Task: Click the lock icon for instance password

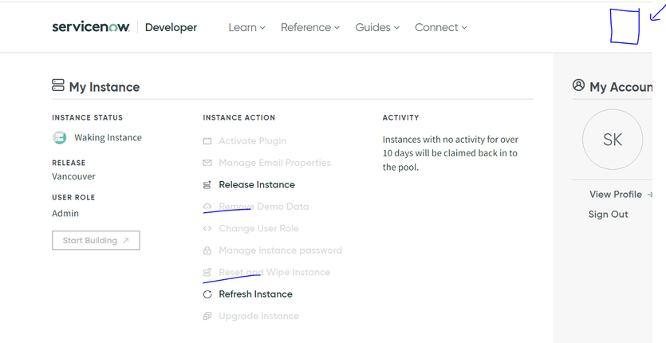Action: point(207,250)
